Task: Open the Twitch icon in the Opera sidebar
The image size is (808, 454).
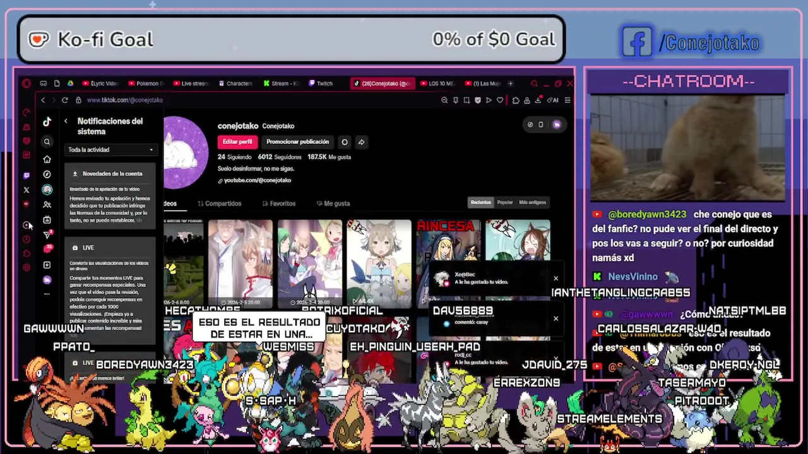Action: point(26,175)
